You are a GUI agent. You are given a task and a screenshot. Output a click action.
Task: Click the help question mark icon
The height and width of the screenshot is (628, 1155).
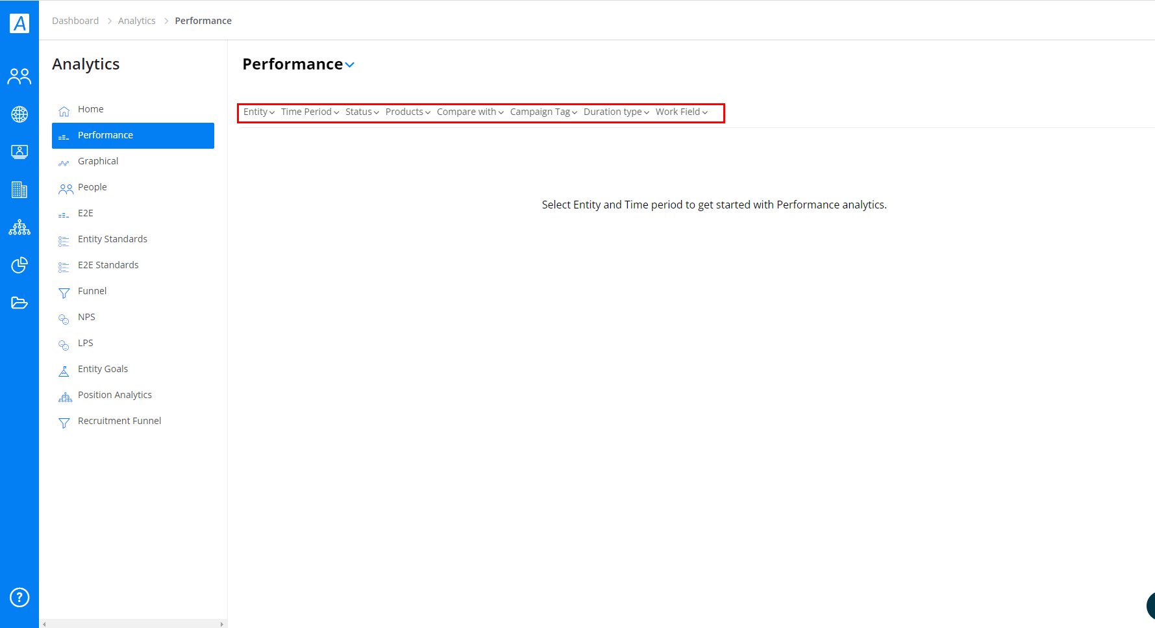pyautogui.click(x=19, y=597)
